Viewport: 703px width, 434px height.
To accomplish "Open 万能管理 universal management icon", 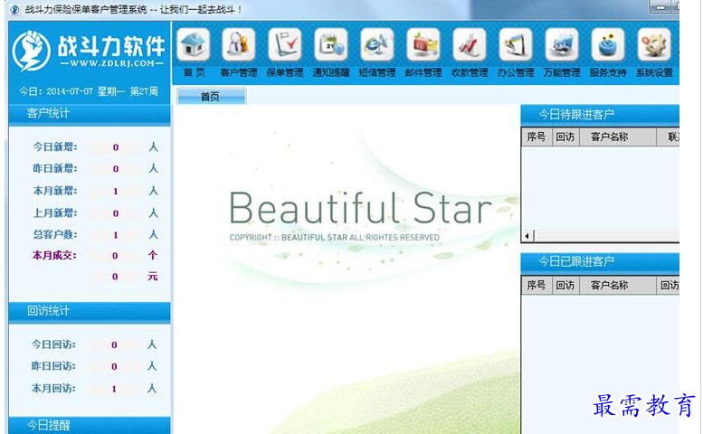I will click(x=562, y=44).
